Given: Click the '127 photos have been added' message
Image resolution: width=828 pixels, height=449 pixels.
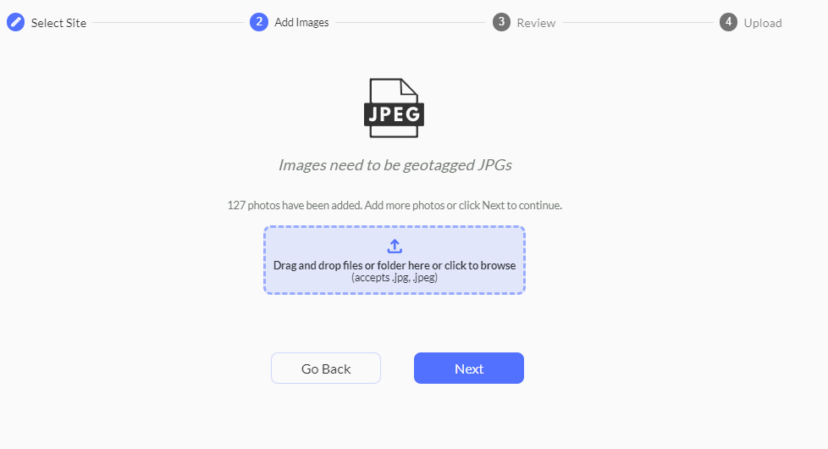Looking at the screenshot, I should pos(295,205).
